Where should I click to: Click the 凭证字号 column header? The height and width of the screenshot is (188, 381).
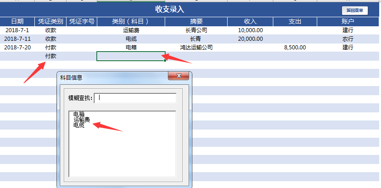(81, 22)
